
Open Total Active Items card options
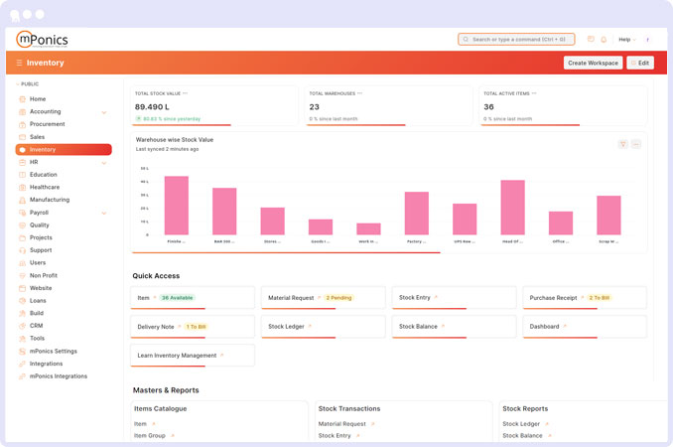(x=534, y=93)
